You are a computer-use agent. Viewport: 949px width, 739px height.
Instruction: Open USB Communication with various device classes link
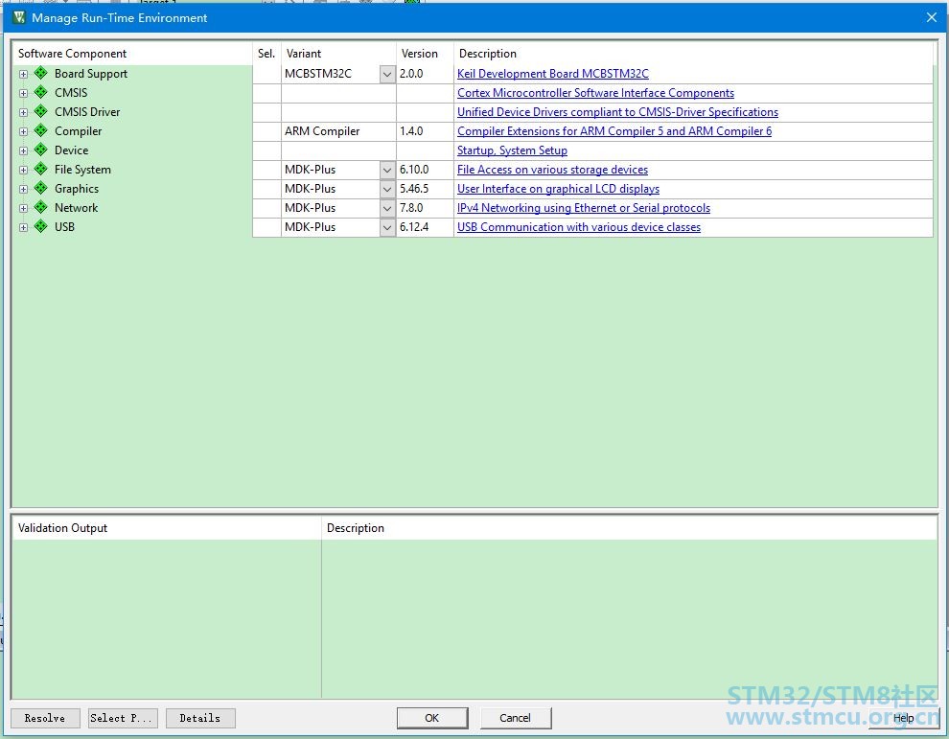click(579, 227)
